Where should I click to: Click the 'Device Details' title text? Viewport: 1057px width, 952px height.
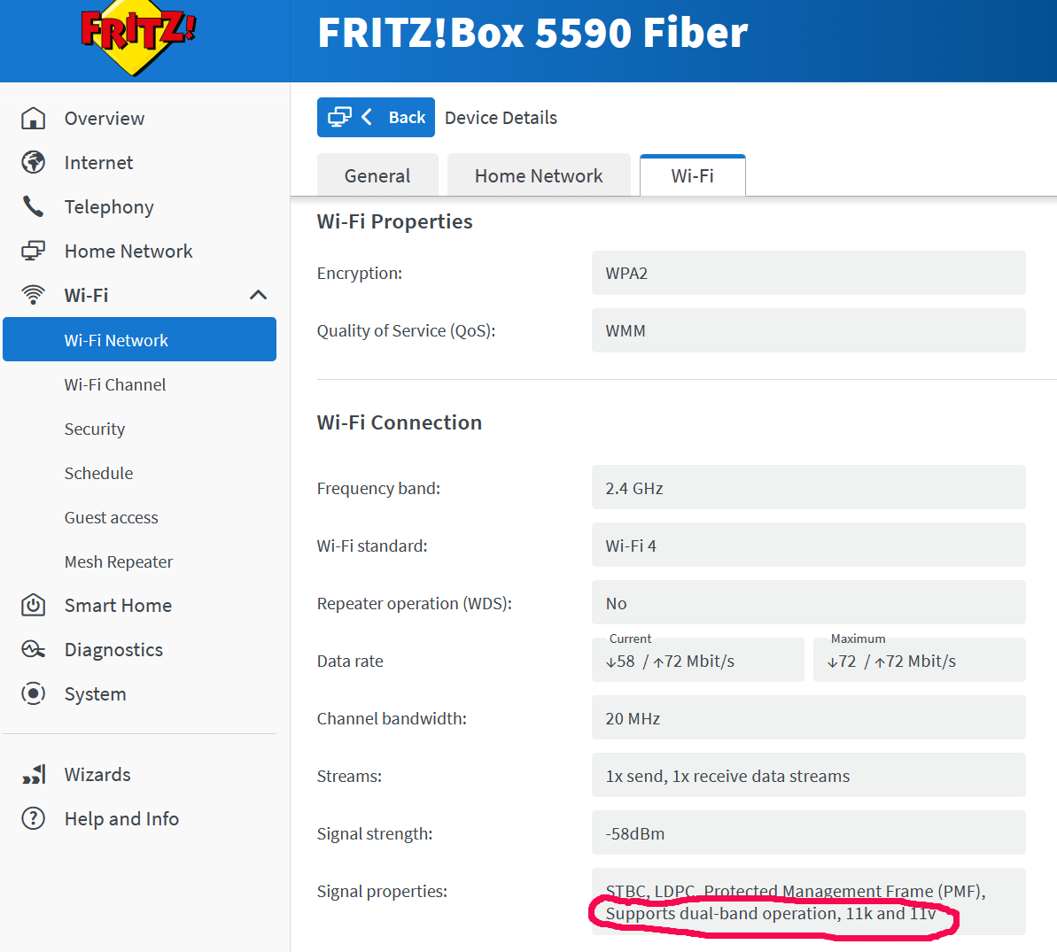[501, 118]
